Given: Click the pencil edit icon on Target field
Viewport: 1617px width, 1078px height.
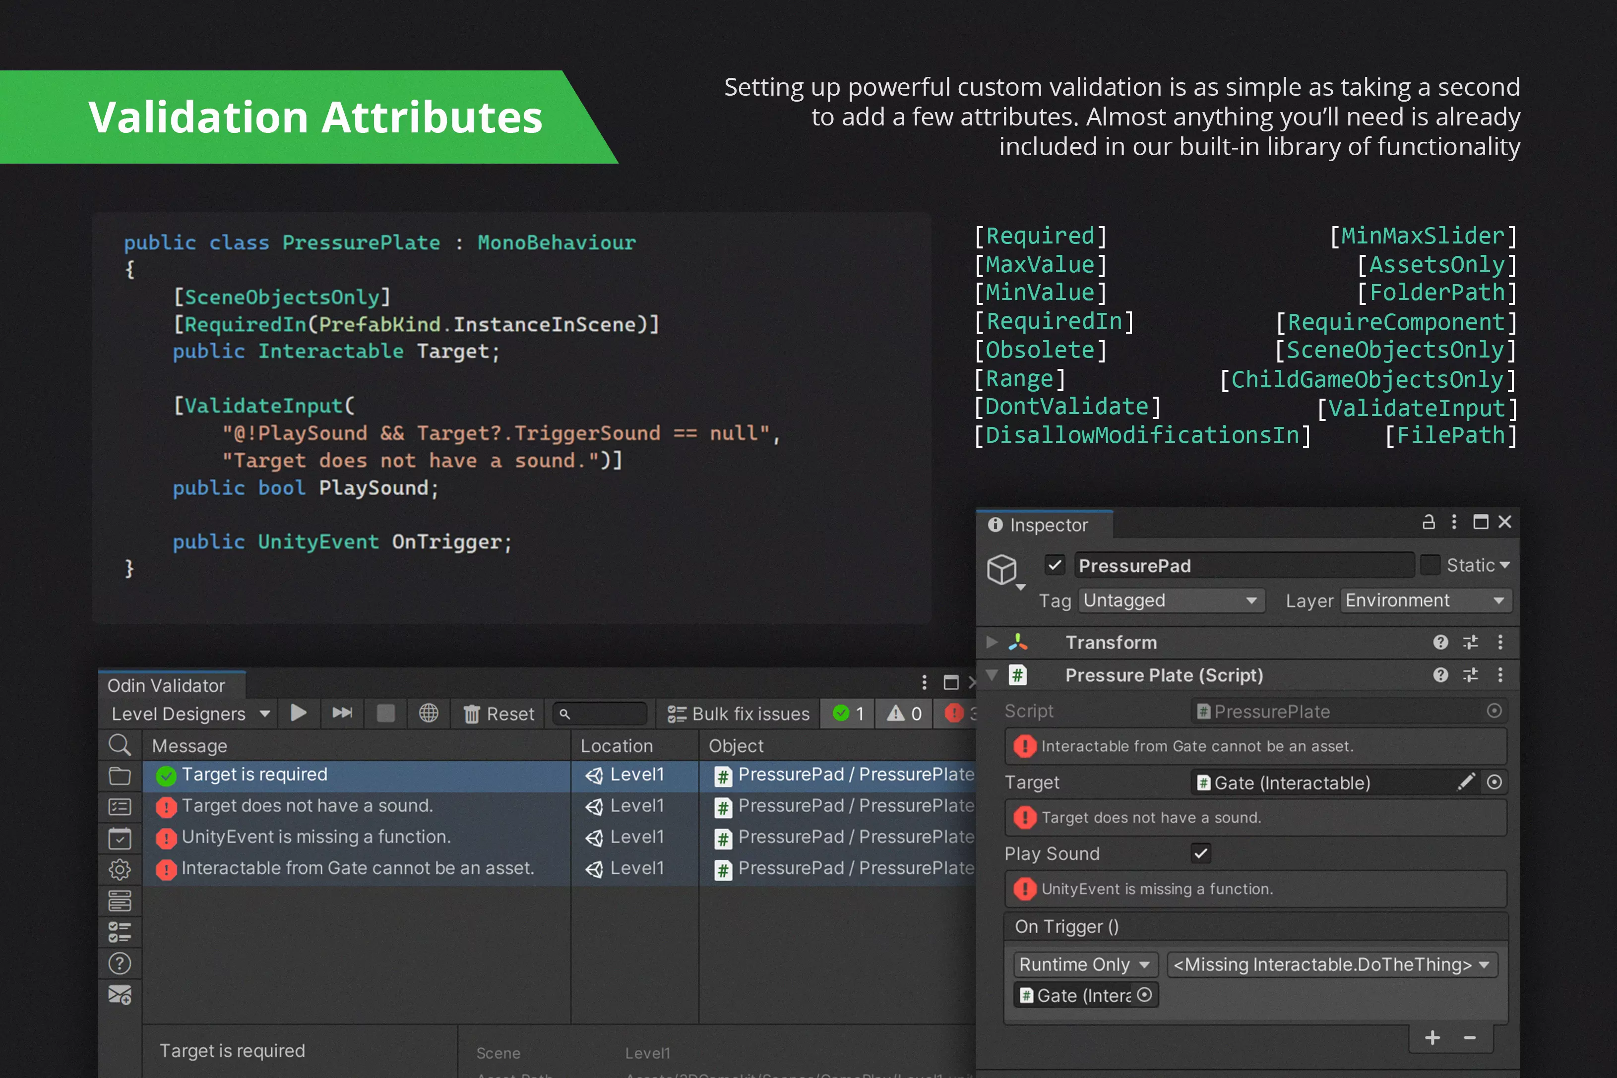Looking at the screenshot, I should [1466, 781].
